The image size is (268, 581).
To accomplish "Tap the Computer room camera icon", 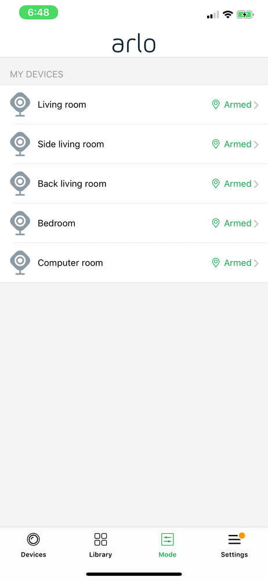I will pos(20,263).
